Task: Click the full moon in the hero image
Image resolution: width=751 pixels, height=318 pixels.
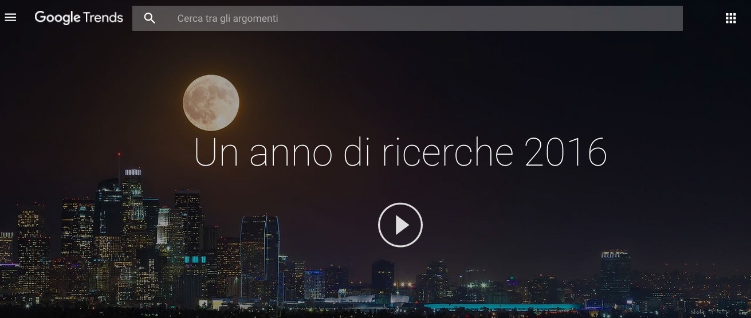Action: [x=211, y=103]
